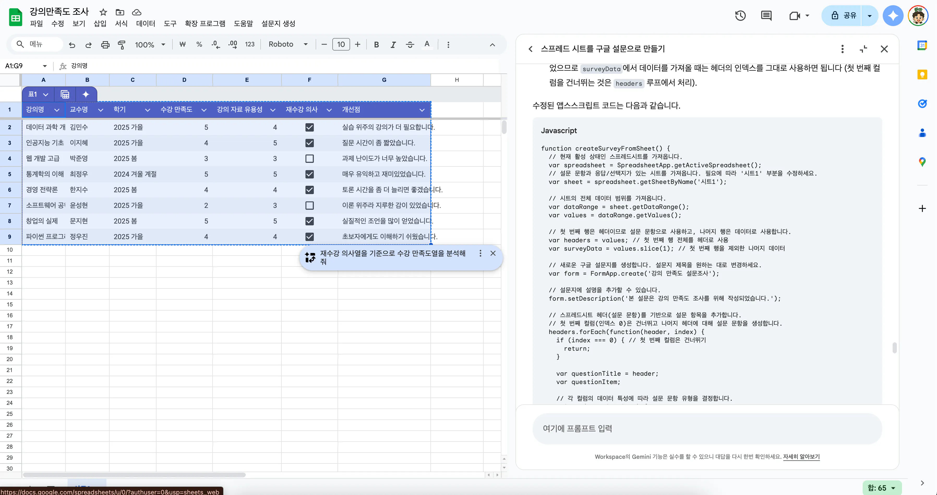
Task: Open the 자세히 알아보기 link
Action: 801,456
